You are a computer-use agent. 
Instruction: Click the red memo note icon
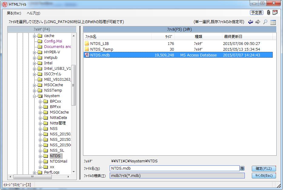coord(275,12)
